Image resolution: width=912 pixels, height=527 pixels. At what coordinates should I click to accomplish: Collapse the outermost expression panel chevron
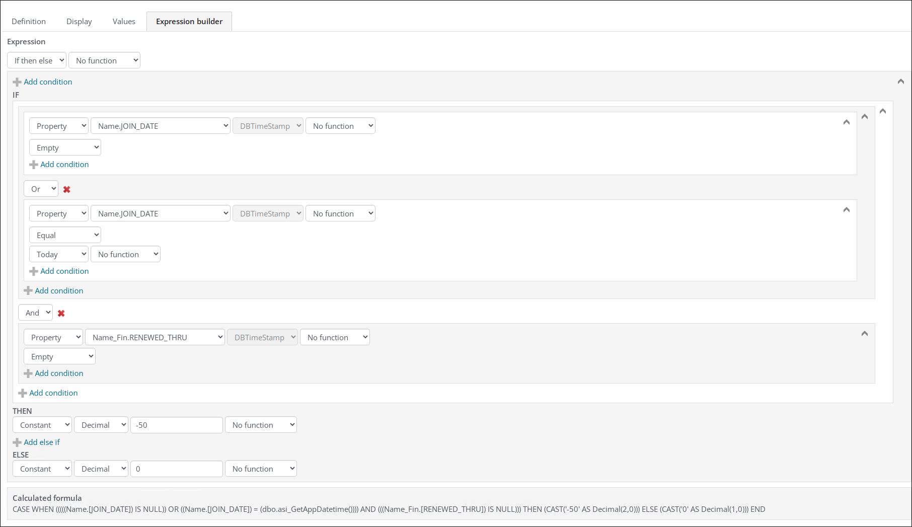coord(900,82)
